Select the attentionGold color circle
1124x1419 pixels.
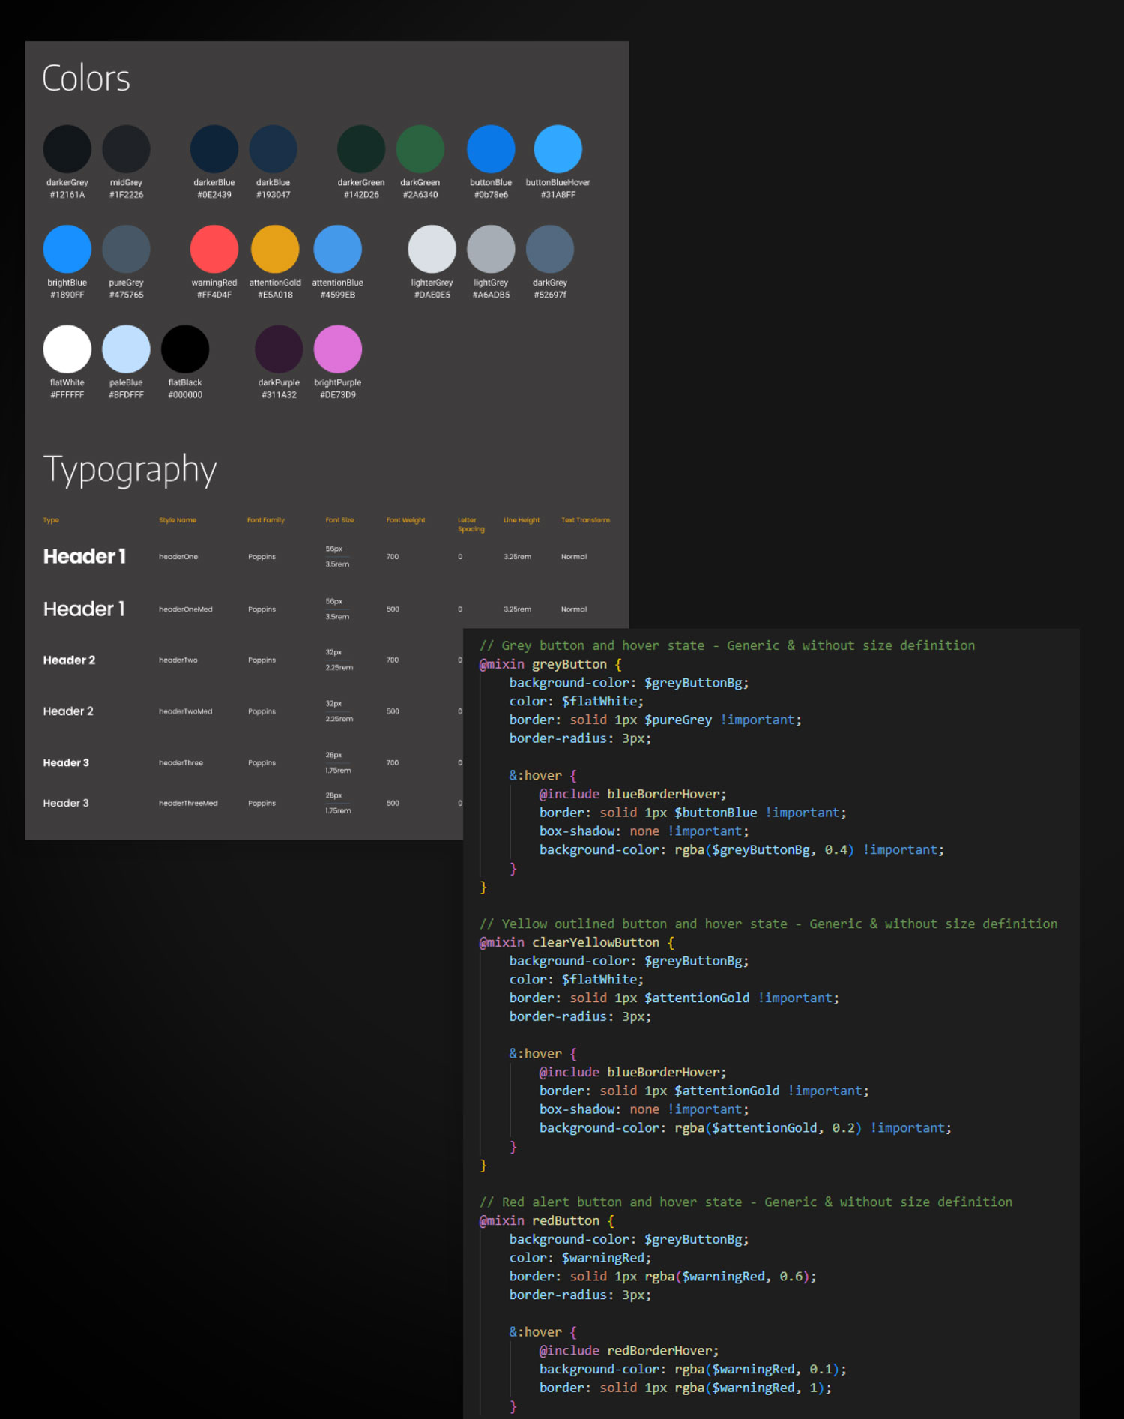pyautogui.click(x=274, y=249)
